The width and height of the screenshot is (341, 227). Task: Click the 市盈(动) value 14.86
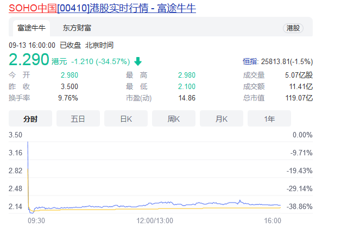187,98
